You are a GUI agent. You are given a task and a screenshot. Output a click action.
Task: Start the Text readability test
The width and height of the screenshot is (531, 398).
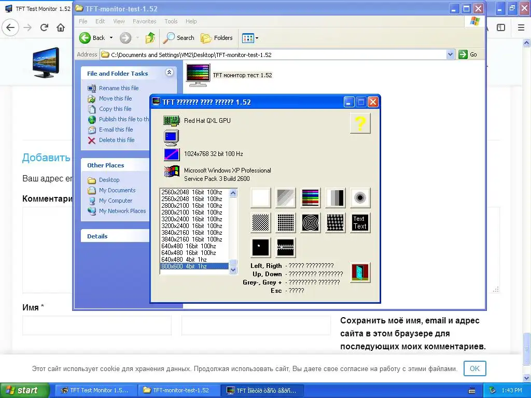pyautogui.click(x=360, y=223)
